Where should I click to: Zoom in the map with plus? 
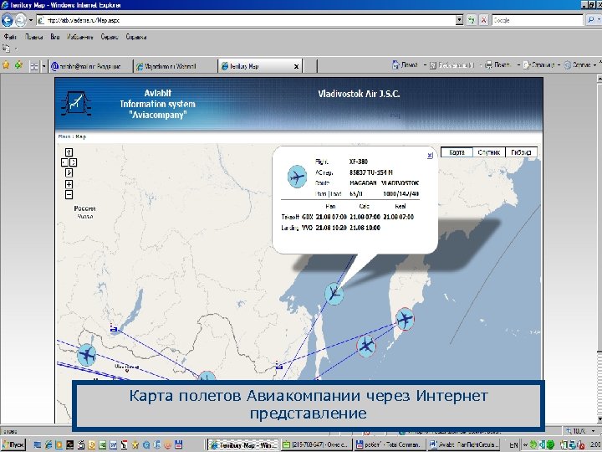coord(69,184)
